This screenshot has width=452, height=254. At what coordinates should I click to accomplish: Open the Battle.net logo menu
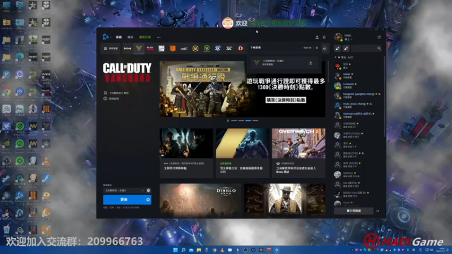pyautogui.click(x=106, y=37)
